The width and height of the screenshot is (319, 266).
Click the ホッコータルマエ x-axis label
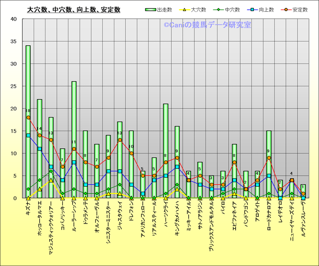point(40,219)
